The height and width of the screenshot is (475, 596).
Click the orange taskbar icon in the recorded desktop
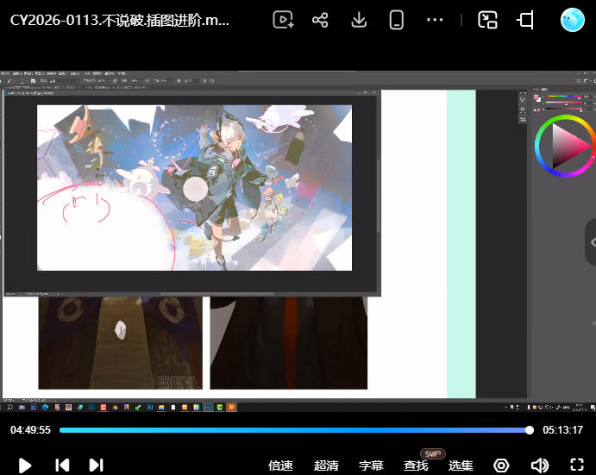coord(231,408)
